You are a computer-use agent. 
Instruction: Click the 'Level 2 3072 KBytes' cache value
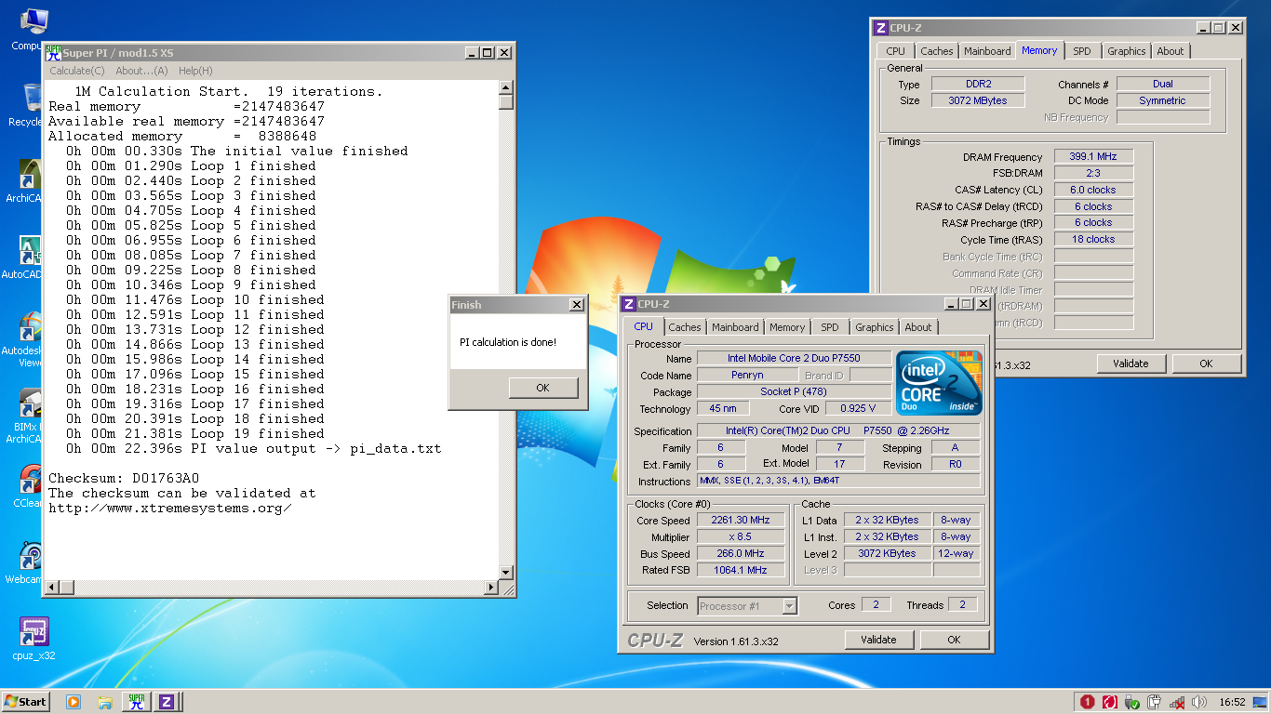(x=887, y=554)
